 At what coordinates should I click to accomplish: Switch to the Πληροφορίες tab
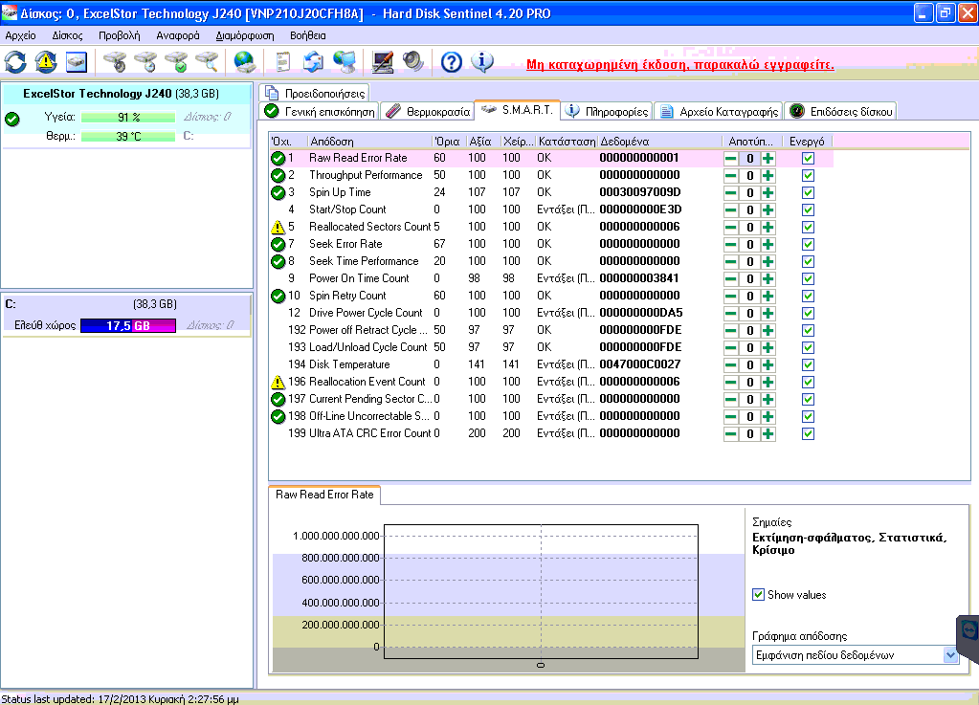point(608,112)
